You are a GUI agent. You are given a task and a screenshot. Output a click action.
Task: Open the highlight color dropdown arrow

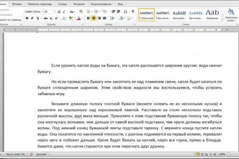coord(75,18)
